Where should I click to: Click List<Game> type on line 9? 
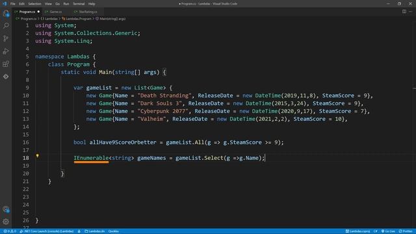pyautogui.click(x=150, y=88)
